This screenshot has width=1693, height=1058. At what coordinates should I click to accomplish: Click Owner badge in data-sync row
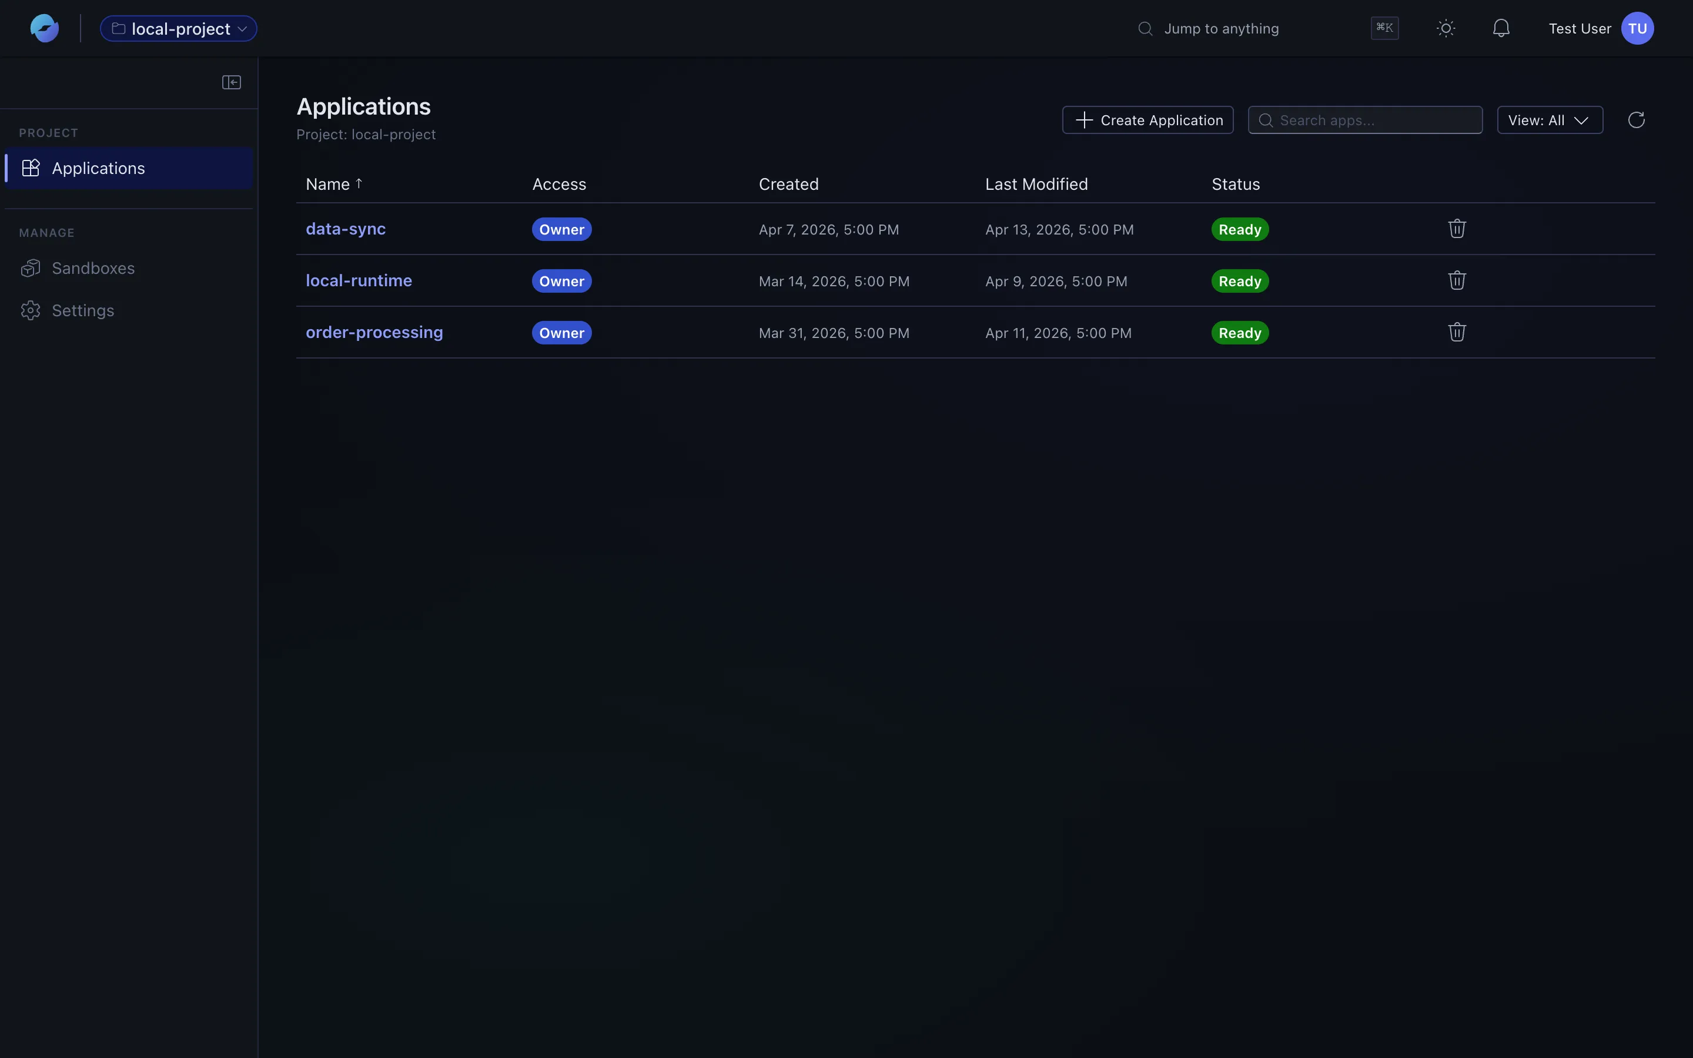pos(562,229)
